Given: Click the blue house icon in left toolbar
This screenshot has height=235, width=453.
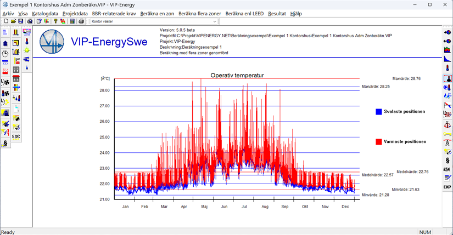Looking at the screenshot, I should point(5,43).
